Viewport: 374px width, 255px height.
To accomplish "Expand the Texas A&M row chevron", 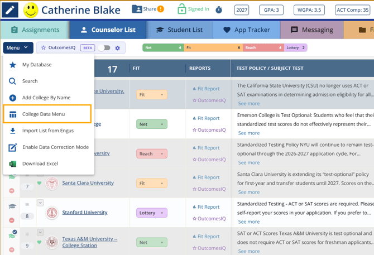I will [x=40, y=232].
